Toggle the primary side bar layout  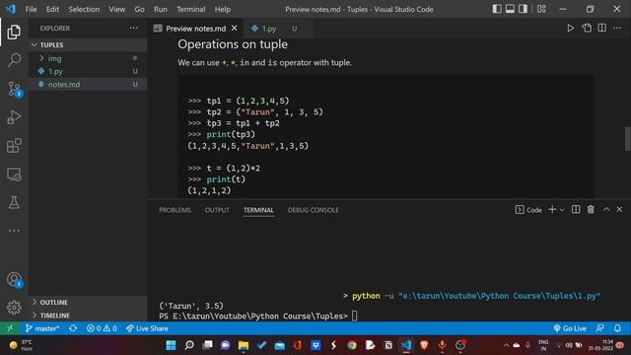pos(497,9)
